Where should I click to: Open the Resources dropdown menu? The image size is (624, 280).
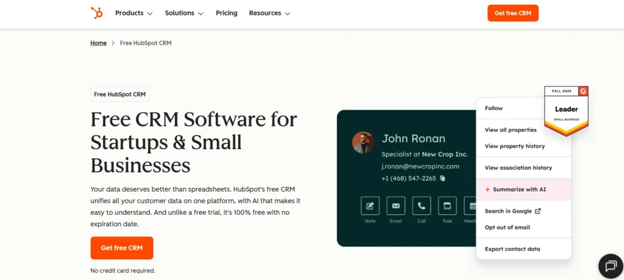tap(269, 13)
